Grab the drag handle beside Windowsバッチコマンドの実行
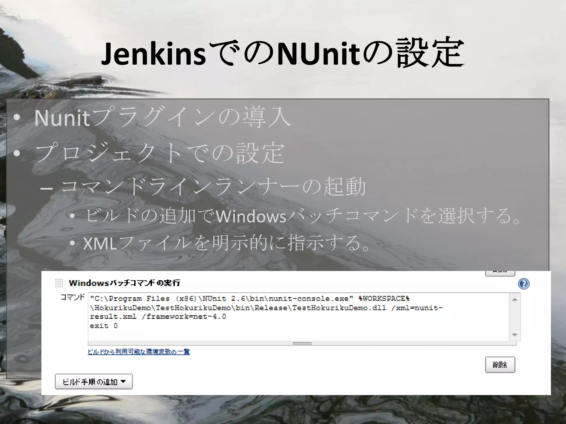The width and height of the screenshot is (566, 424). [59, 283]
